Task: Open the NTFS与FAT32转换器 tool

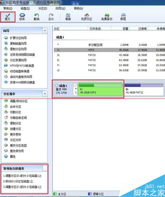Action: tap(19, 66)
